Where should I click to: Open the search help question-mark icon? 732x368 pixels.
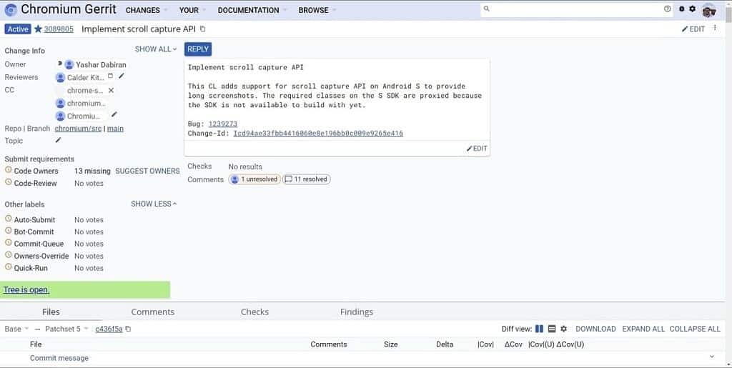pyautogui.click(x=667, y=9)
